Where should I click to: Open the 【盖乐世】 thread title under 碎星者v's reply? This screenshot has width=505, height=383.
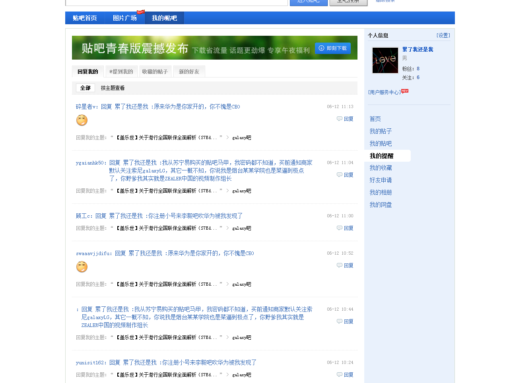tap(166, 137)
